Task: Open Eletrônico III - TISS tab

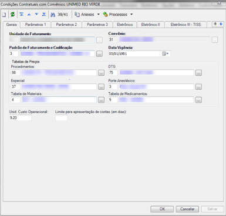Action: (x=185, y=25)
